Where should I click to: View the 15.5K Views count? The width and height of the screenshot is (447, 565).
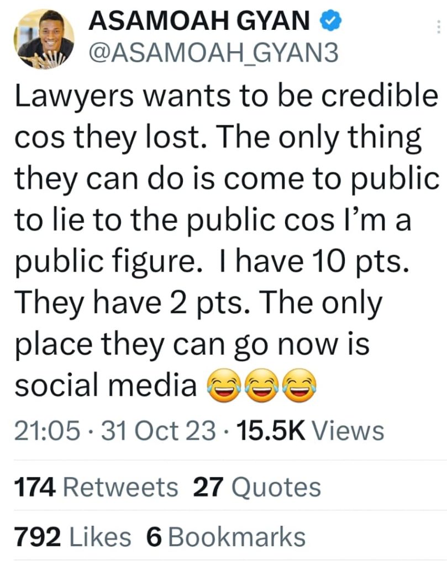point(310,431)
